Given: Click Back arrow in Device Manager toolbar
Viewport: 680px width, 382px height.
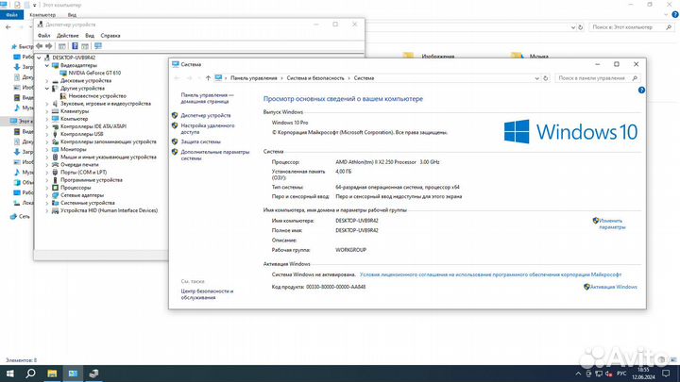Looking at the screenshot, I should pyautogui.click(x=40, y=46).
